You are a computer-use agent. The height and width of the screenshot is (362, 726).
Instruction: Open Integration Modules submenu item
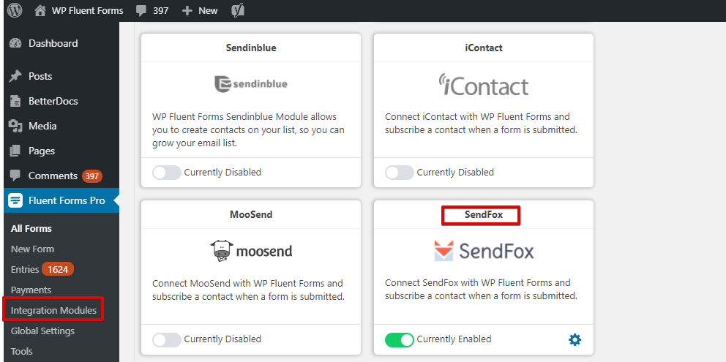pos(53,310)
